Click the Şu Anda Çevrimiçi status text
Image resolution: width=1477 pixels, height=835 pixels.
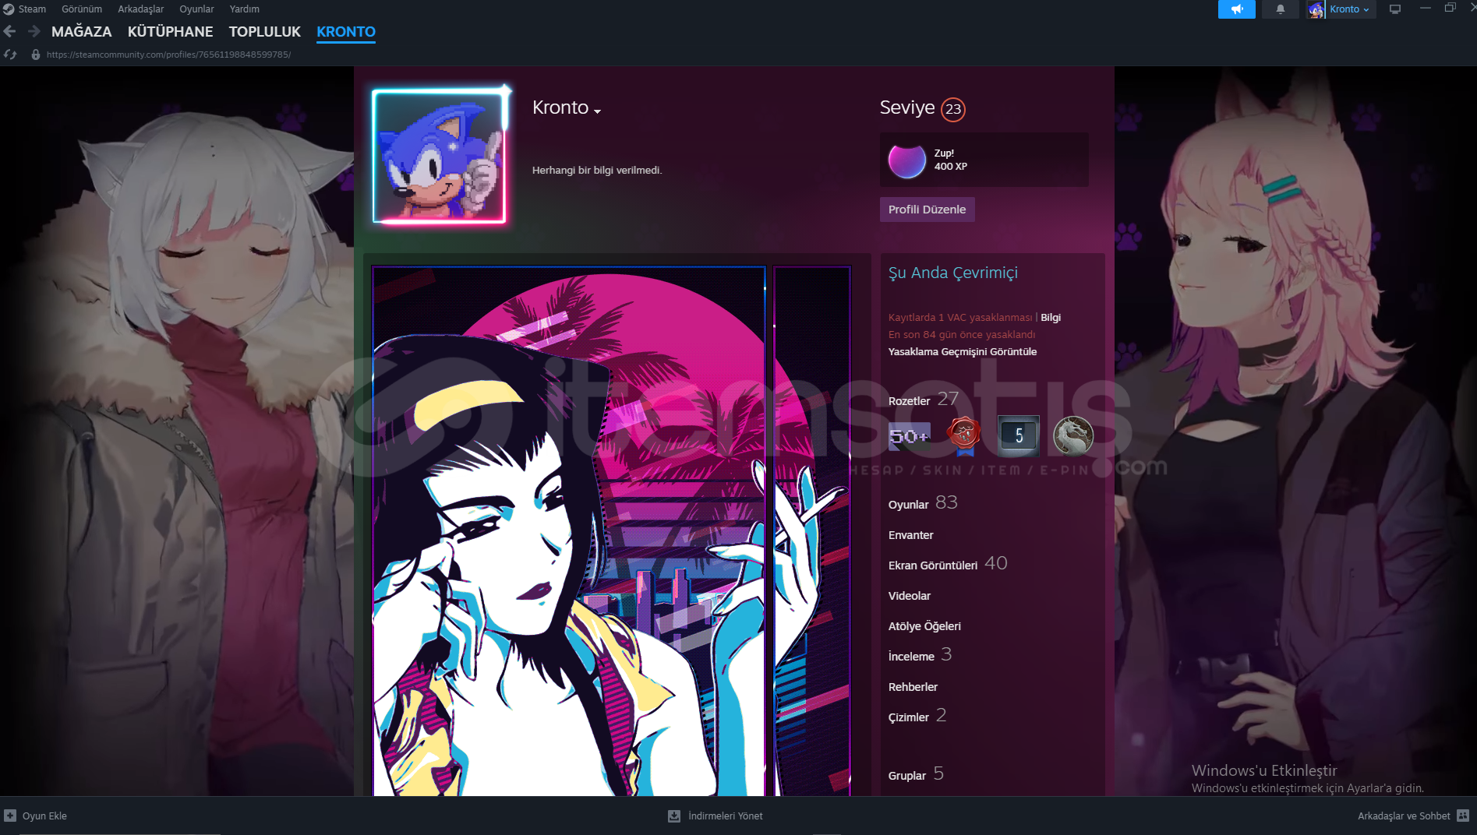(x=953, y=273)
